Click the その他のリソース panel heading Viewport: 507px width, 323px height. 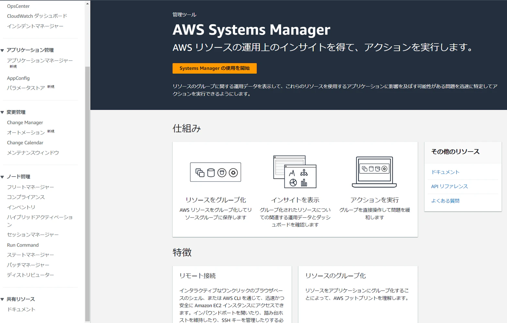point(455,152)
